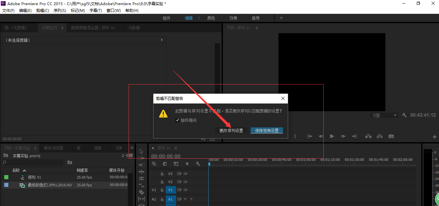Toggle lock on V2 track

click(x=162, y=182)
